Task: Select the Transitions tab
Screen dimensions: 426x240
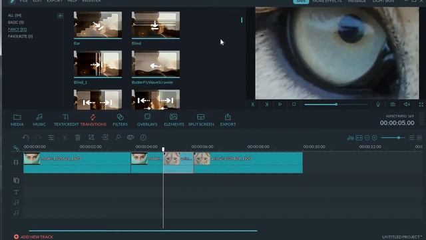Action: click(93, 120)
